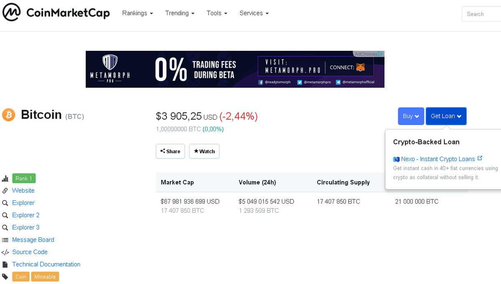
Task: Collapse the Get Loan dropdown
Action: 446,116
